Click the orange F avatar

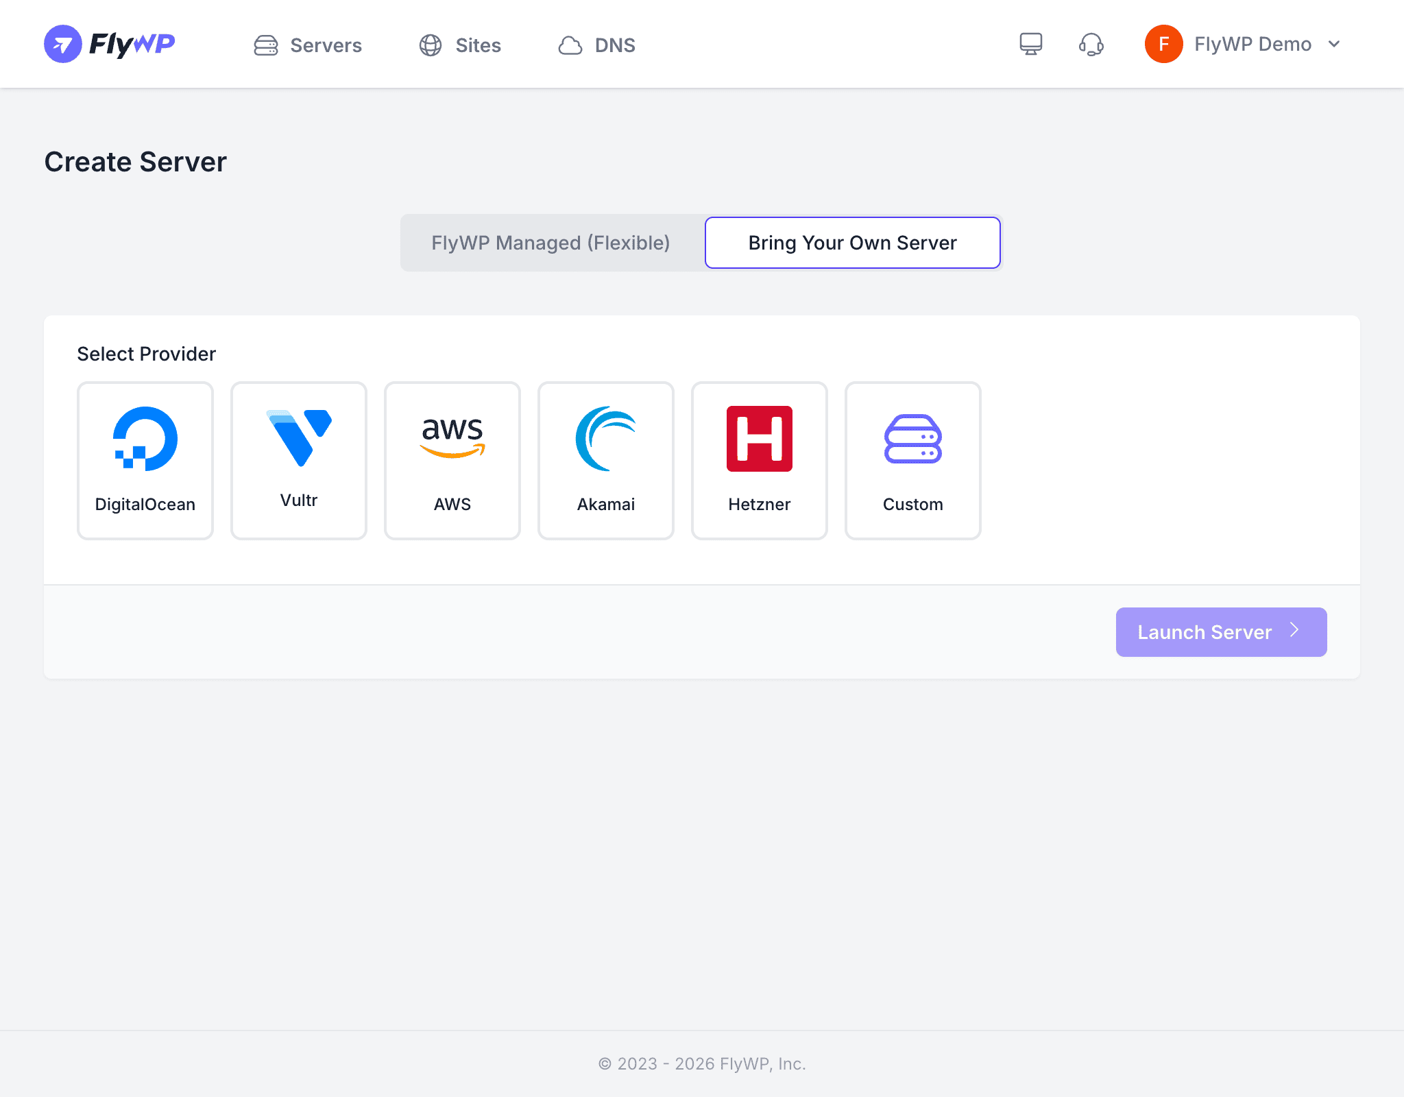tap(1163, 44)
